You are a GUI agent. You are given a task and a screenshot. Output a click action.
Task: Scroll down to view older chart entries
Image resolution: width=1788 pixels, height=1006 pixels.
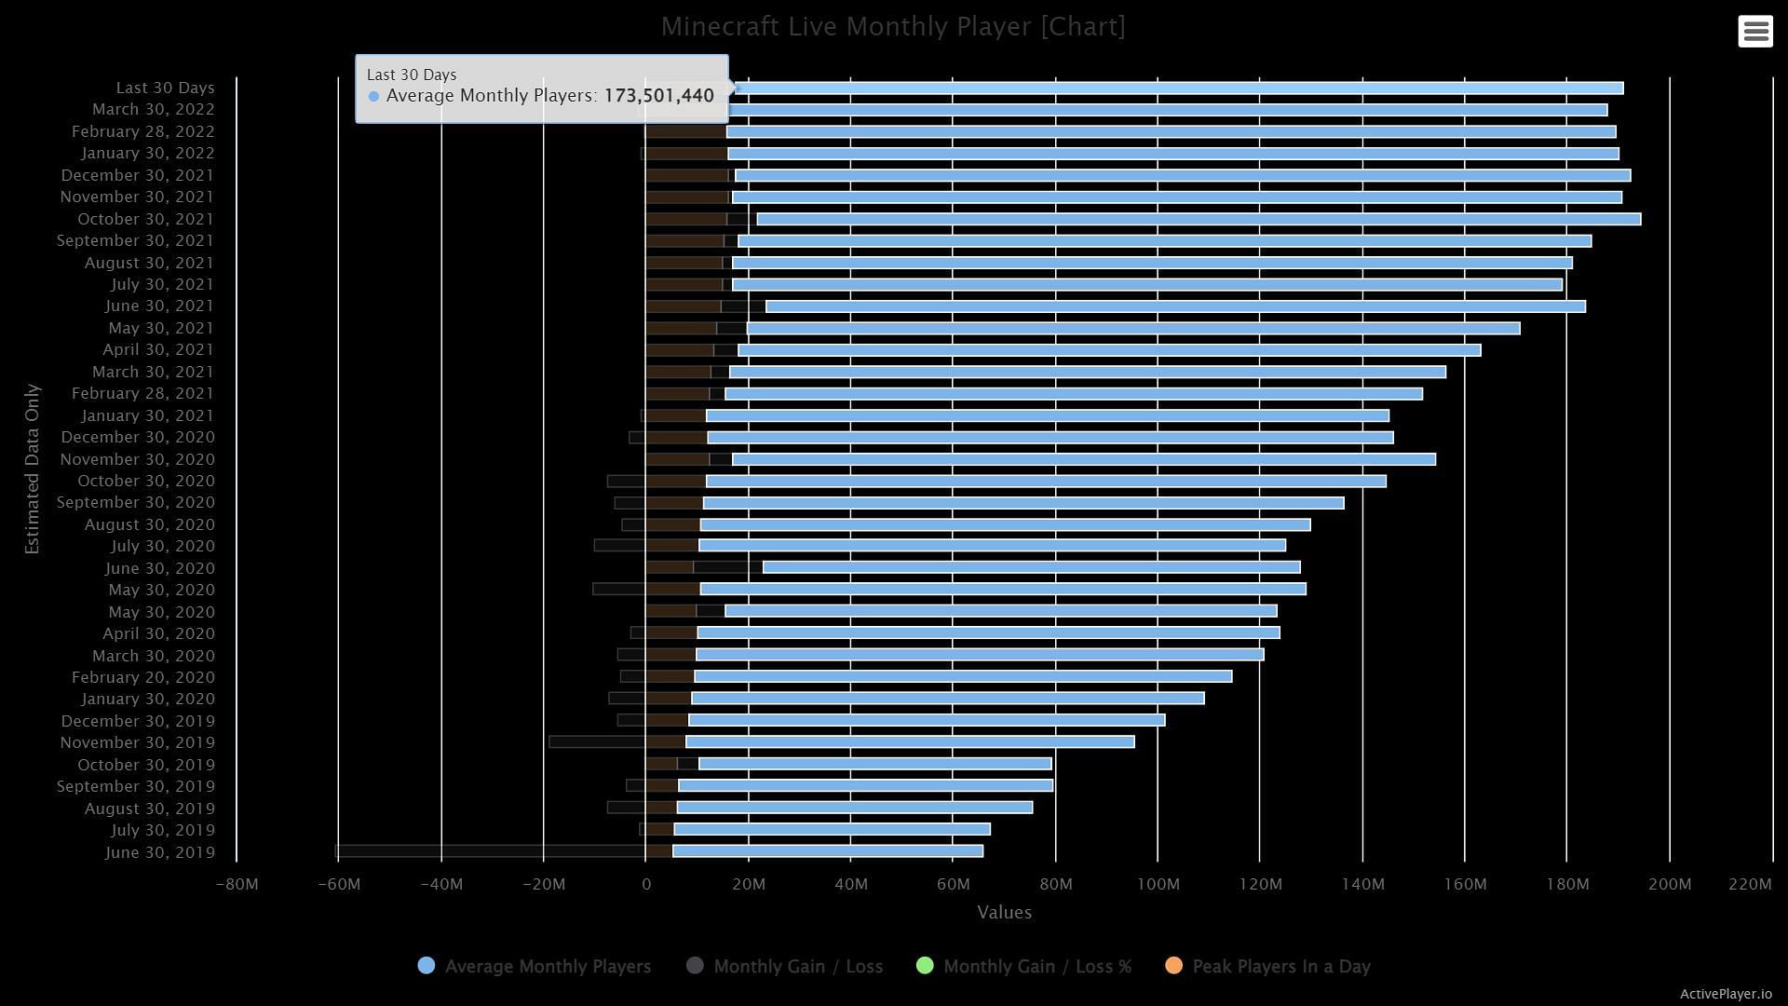[894, 851]
